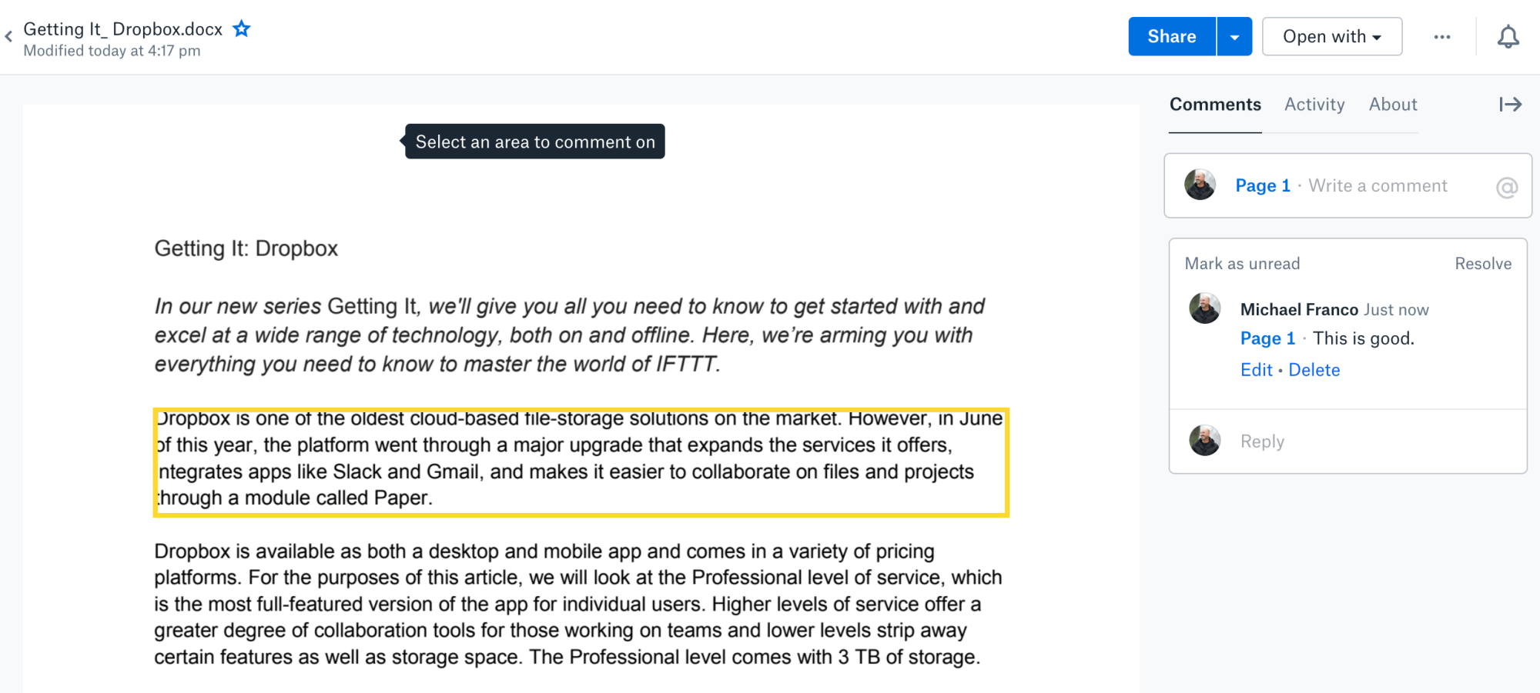Screen dimensions: 1540x693
Task: Click the 'Getting It: Dropbox' heading
Action: (246, 248)
